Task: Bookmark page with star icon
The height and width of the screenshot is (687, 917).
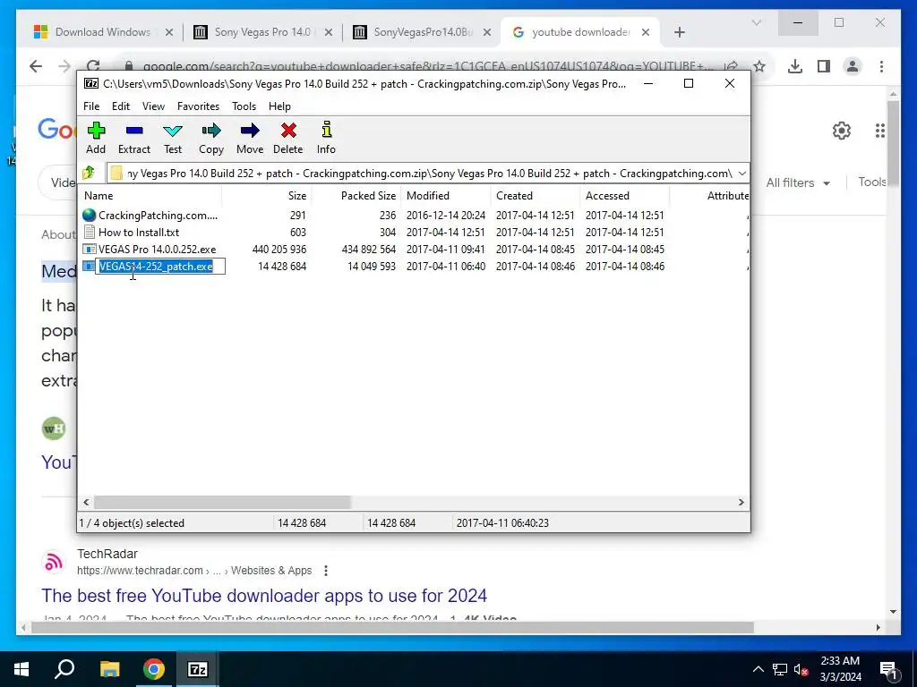Action: [x=759, y=66]
